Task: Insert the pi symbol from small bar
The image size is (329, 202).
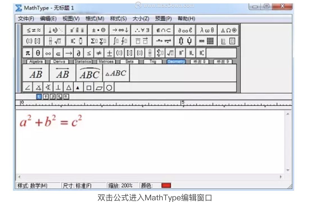Action: tap(28, 53)
